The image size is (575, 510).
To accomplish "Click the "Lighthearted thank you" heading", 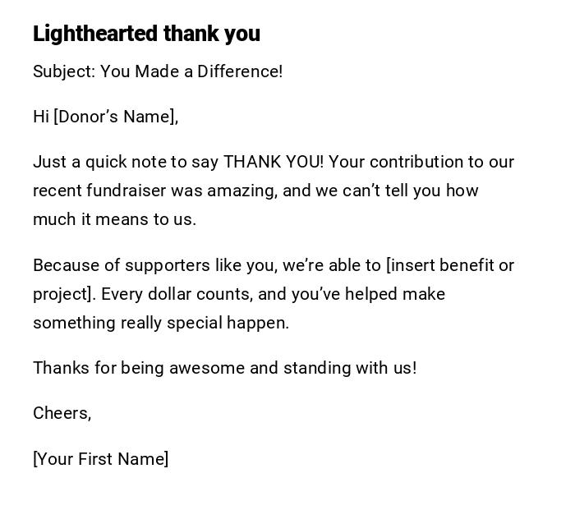I will click(146, 34).
